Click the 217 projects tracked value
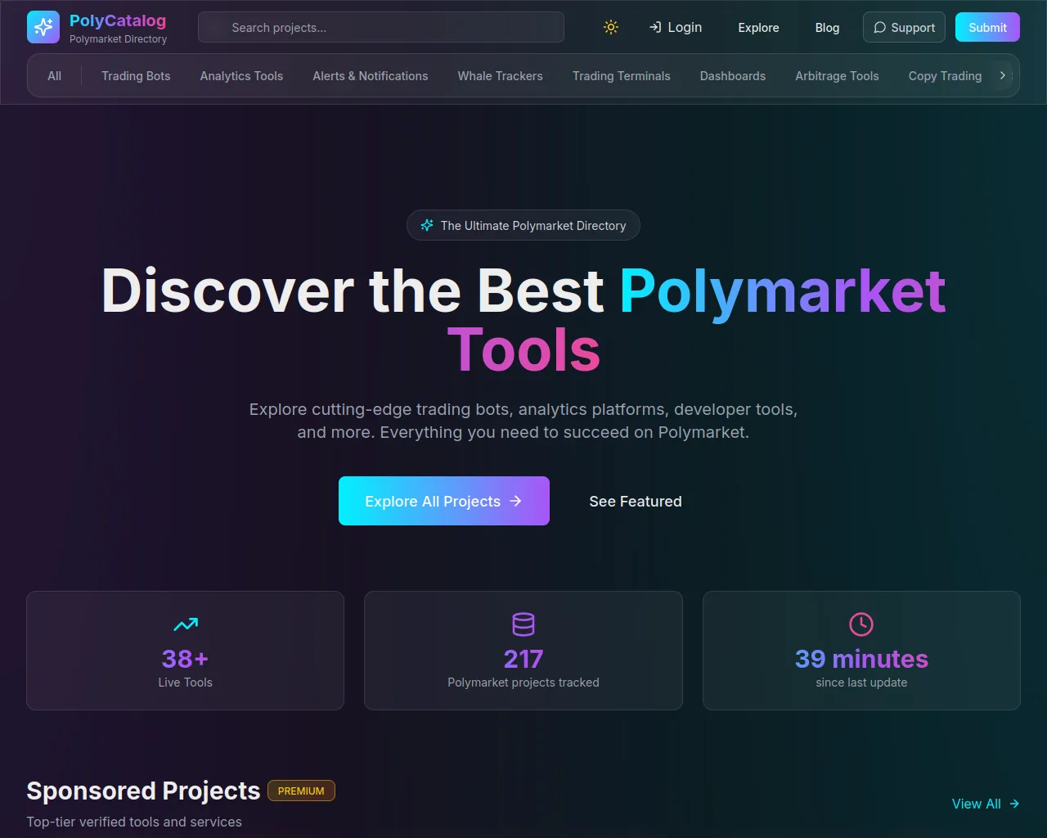 click(x=523, y=659)
